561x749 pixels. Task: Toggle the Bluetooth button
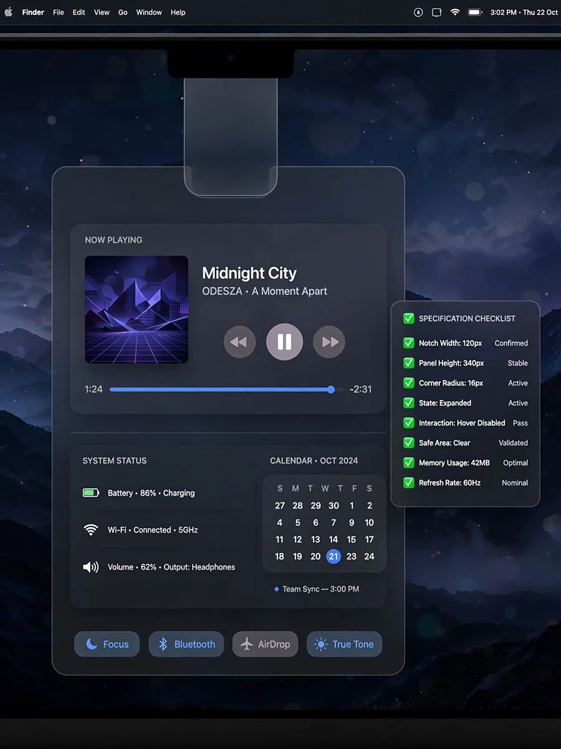[186, 644]
